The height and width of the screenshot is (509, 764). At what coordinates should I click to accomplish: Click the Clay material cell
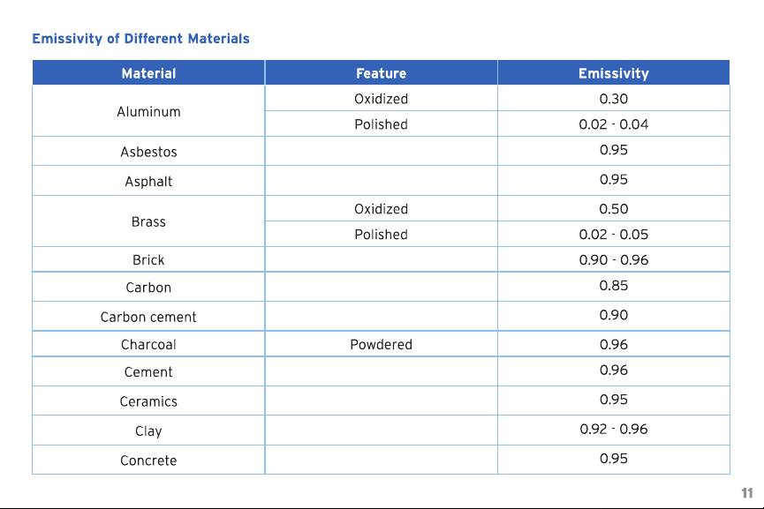tap(148, 430)
